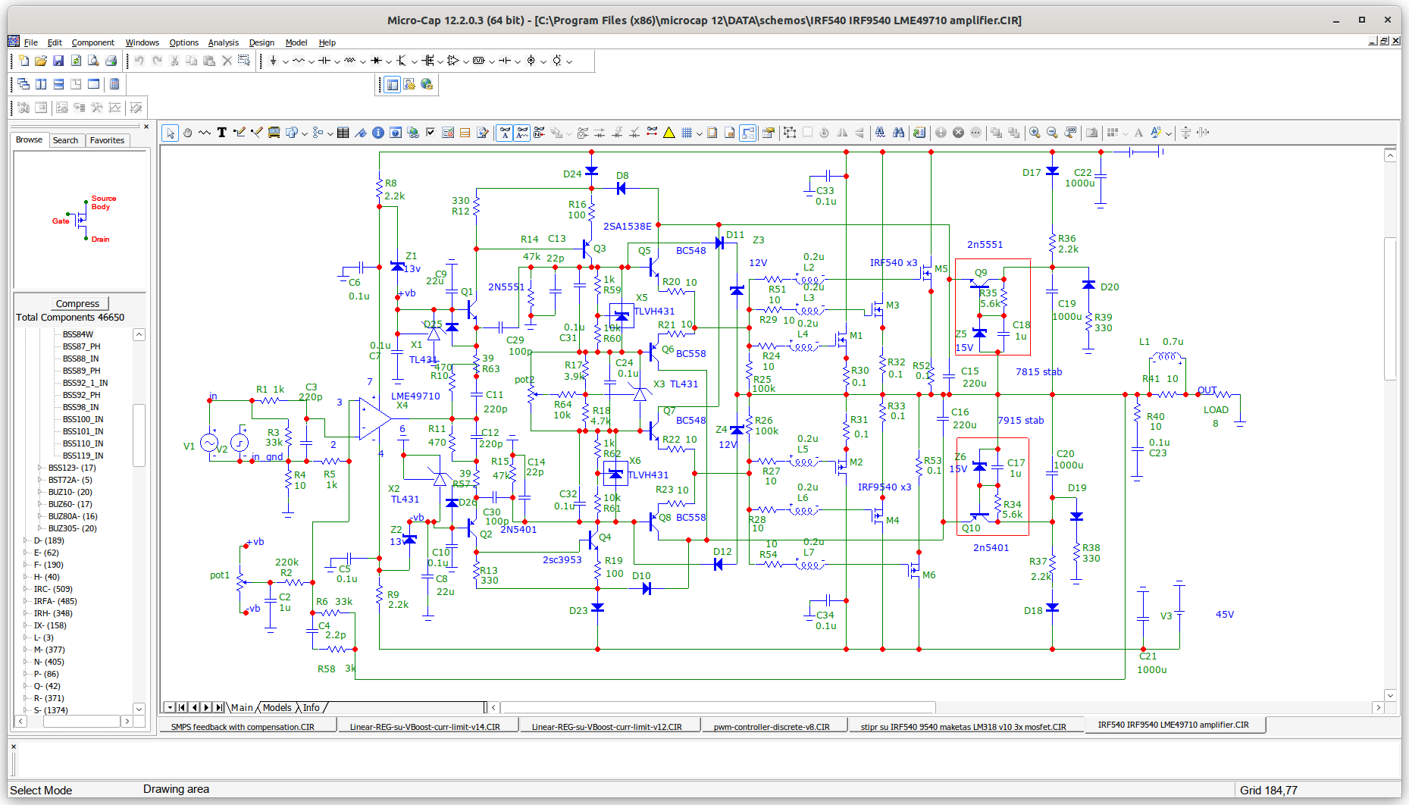Insert an opamp component from toolbar
The width and height of the screenshot is (1409, 805).
point(453,61)
